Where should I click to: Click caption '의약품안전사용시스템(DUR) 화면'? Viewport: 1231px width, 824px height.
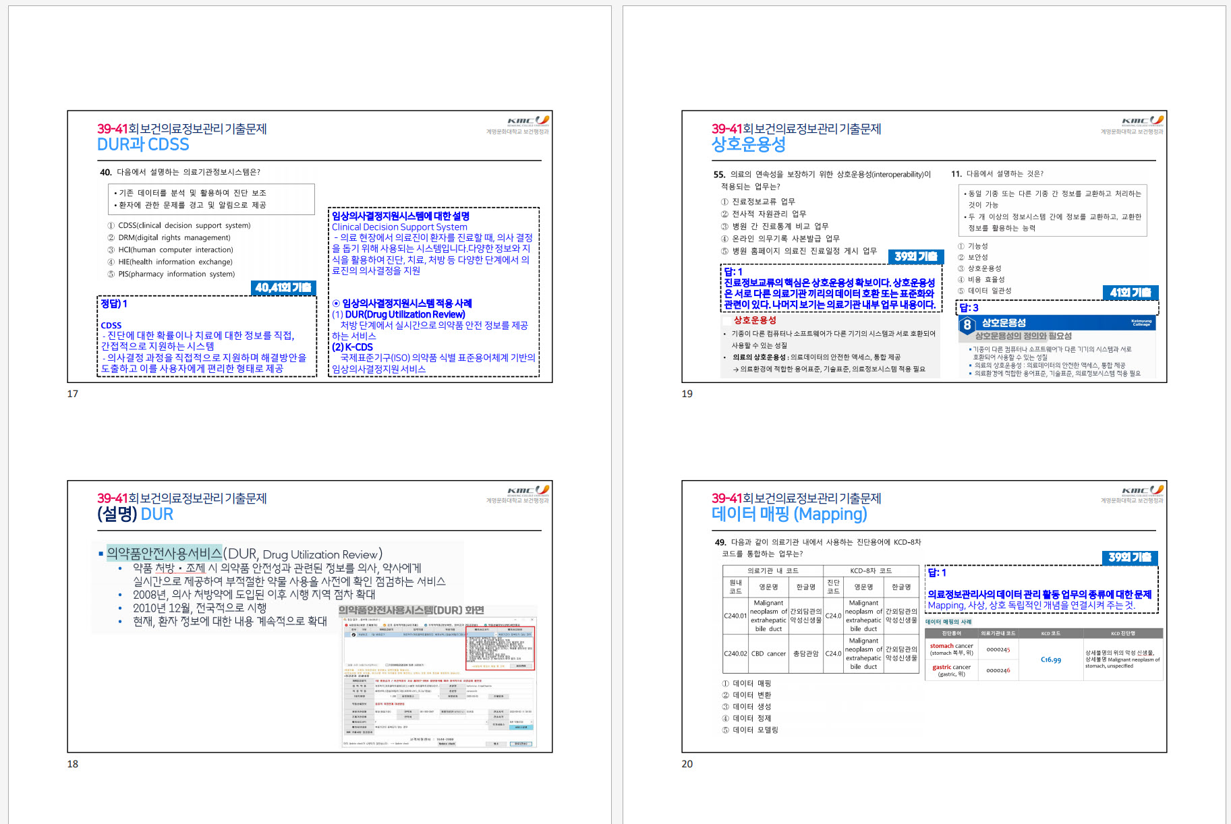coord(411,610)
